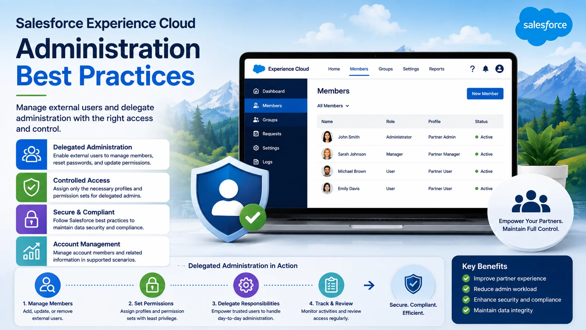Click Emily Davis's avatar photo
The image size is (586, 330).
327,188
